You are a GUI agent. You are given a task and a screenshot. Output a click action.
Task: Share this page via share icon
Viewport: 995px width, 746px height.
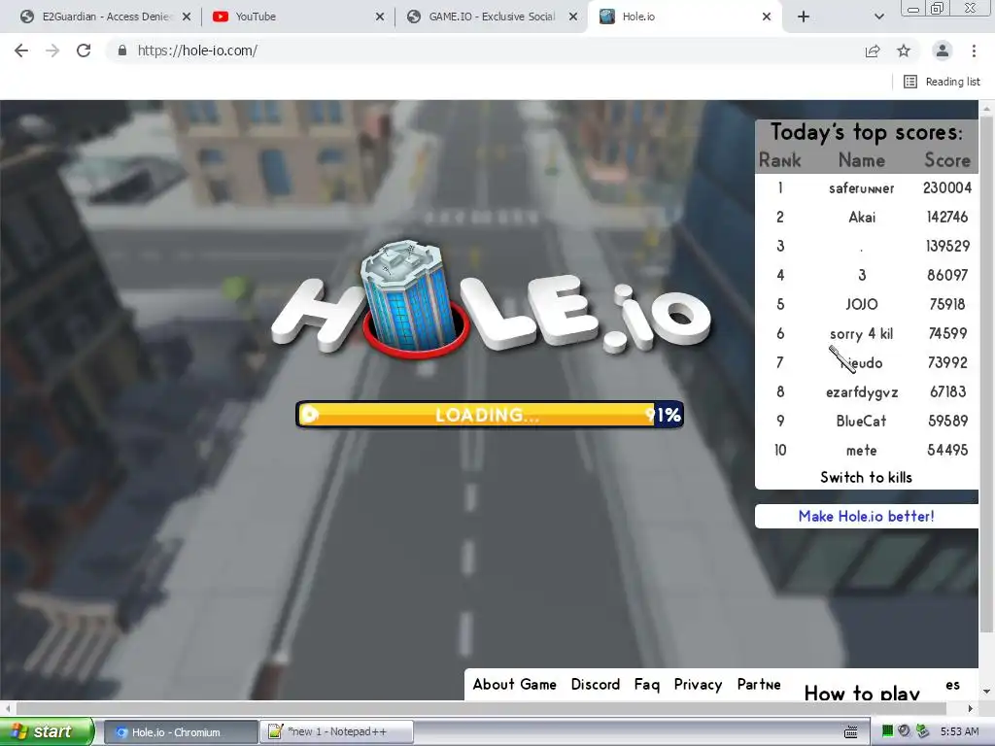[873, 51]
